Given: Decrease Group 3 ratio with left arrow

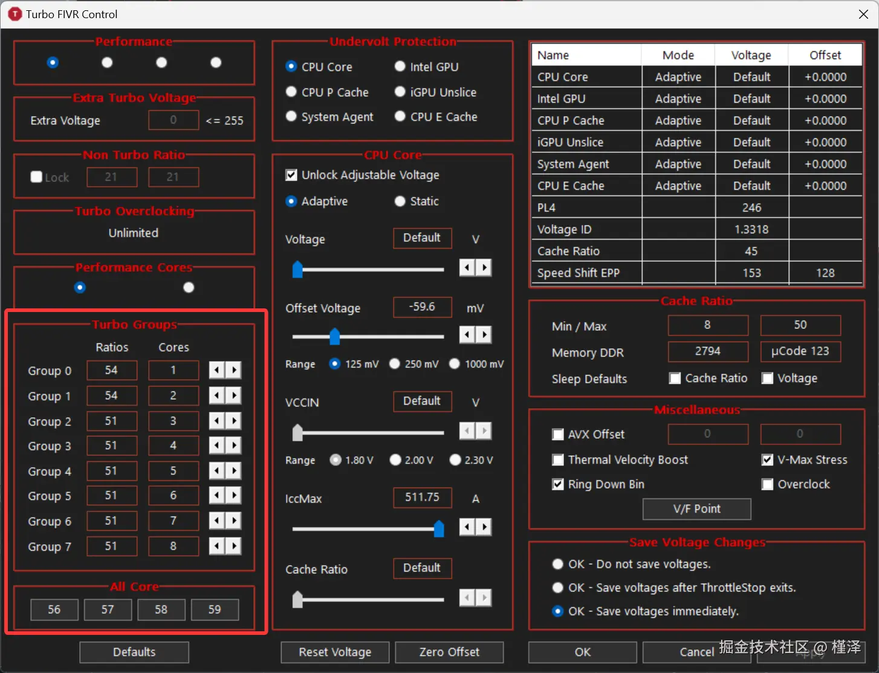Looking at the screenshot, I should pyautogui.click(x=217, y=446).
